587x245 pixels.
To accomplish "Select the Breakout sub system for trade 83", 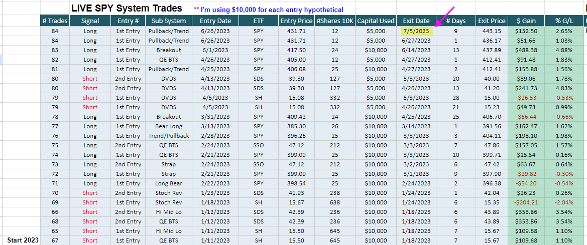I will (x=168, y=50).
